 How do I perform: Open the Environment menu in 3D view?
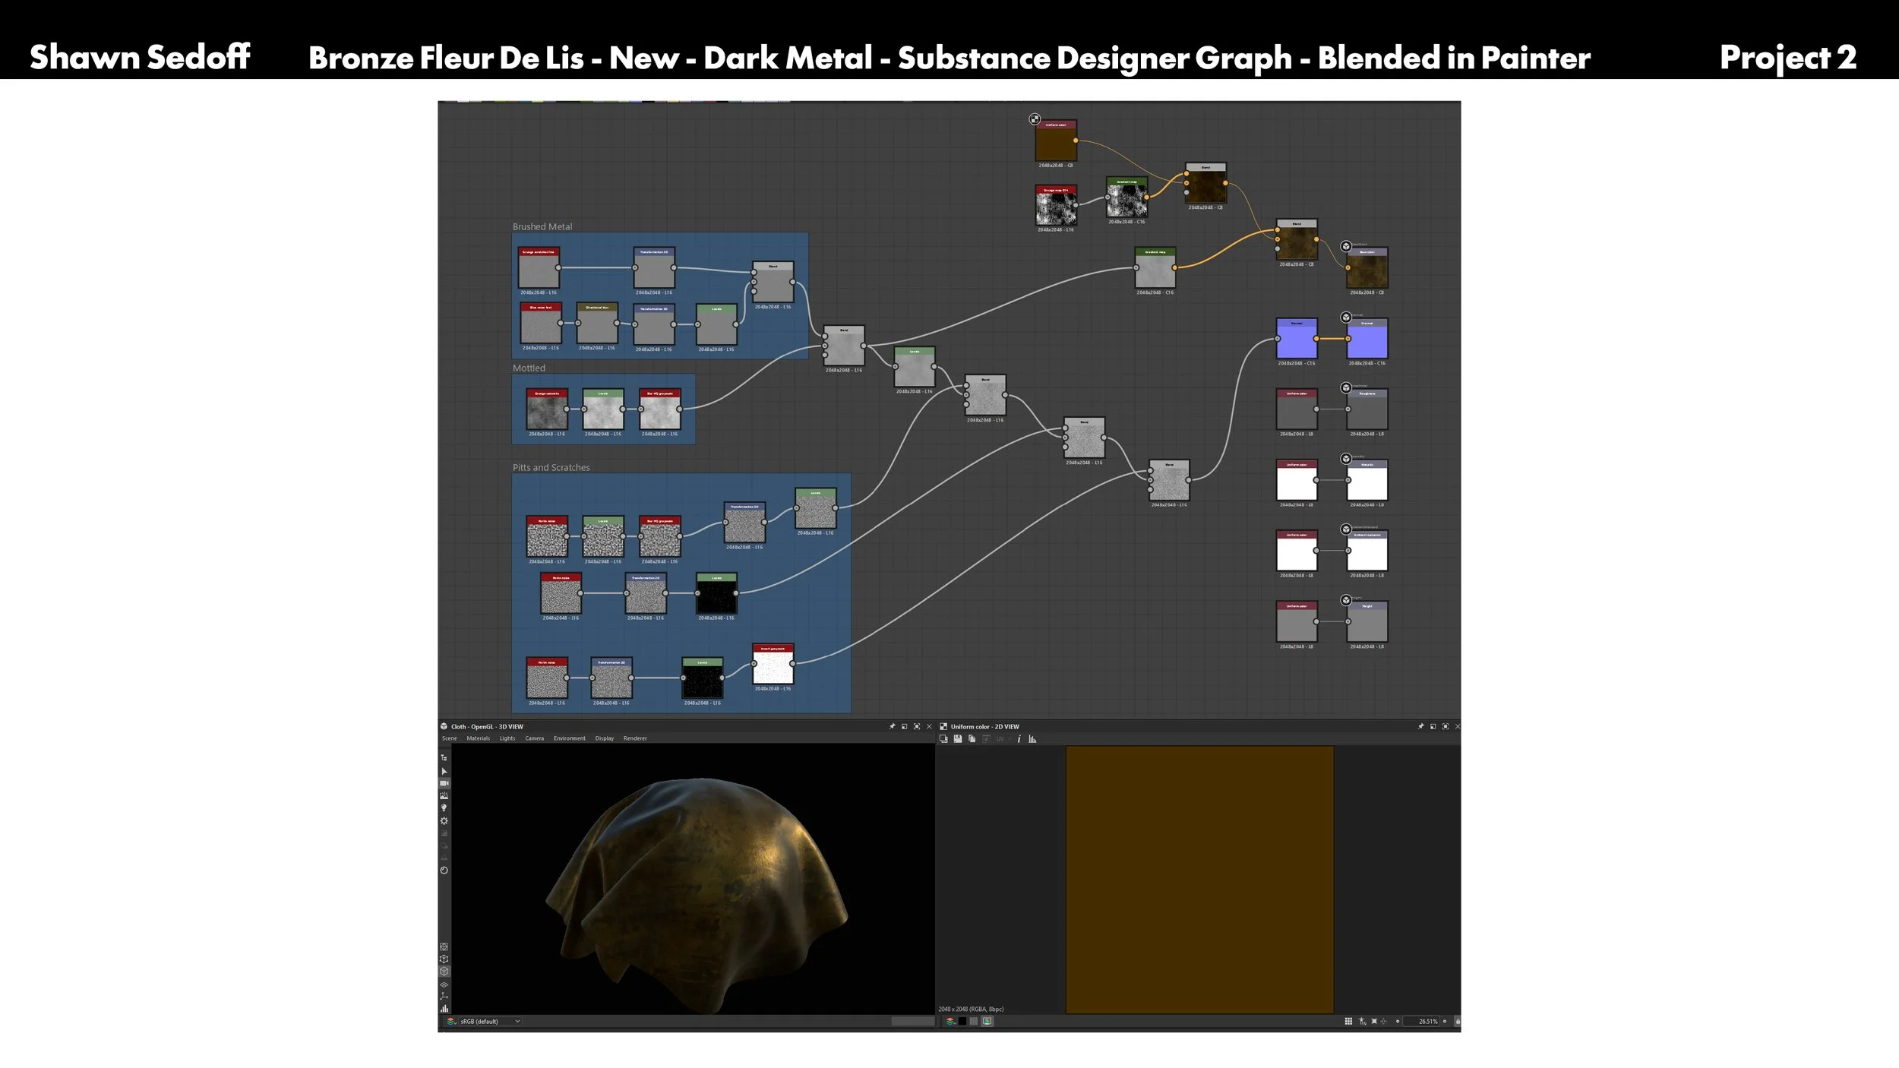pyautogui.click(x=570, y=738)
